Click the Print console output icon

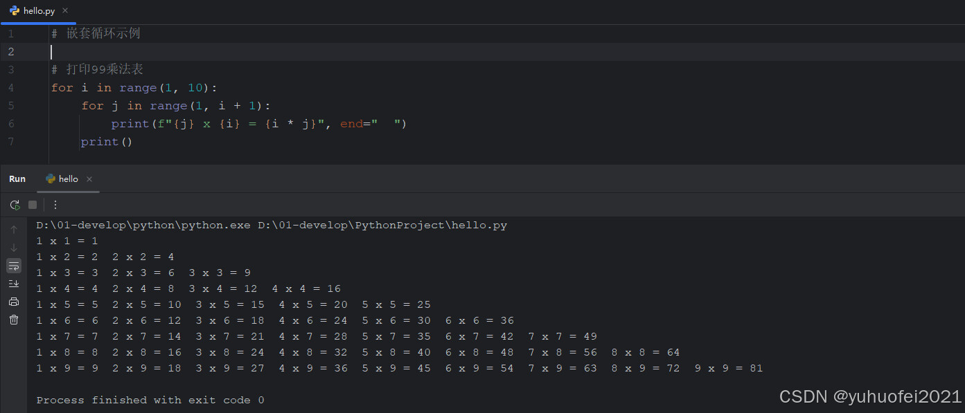pyautogui.click(x=14, y=302)
